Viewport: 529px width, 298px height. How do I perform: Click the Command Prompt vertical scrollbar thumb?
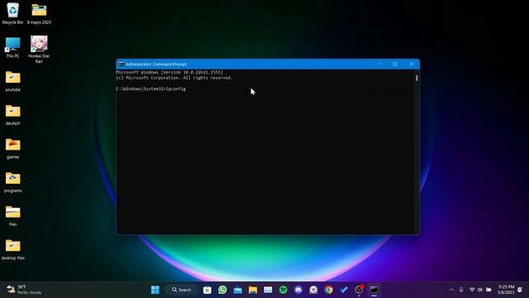click(x=417, y=78)
